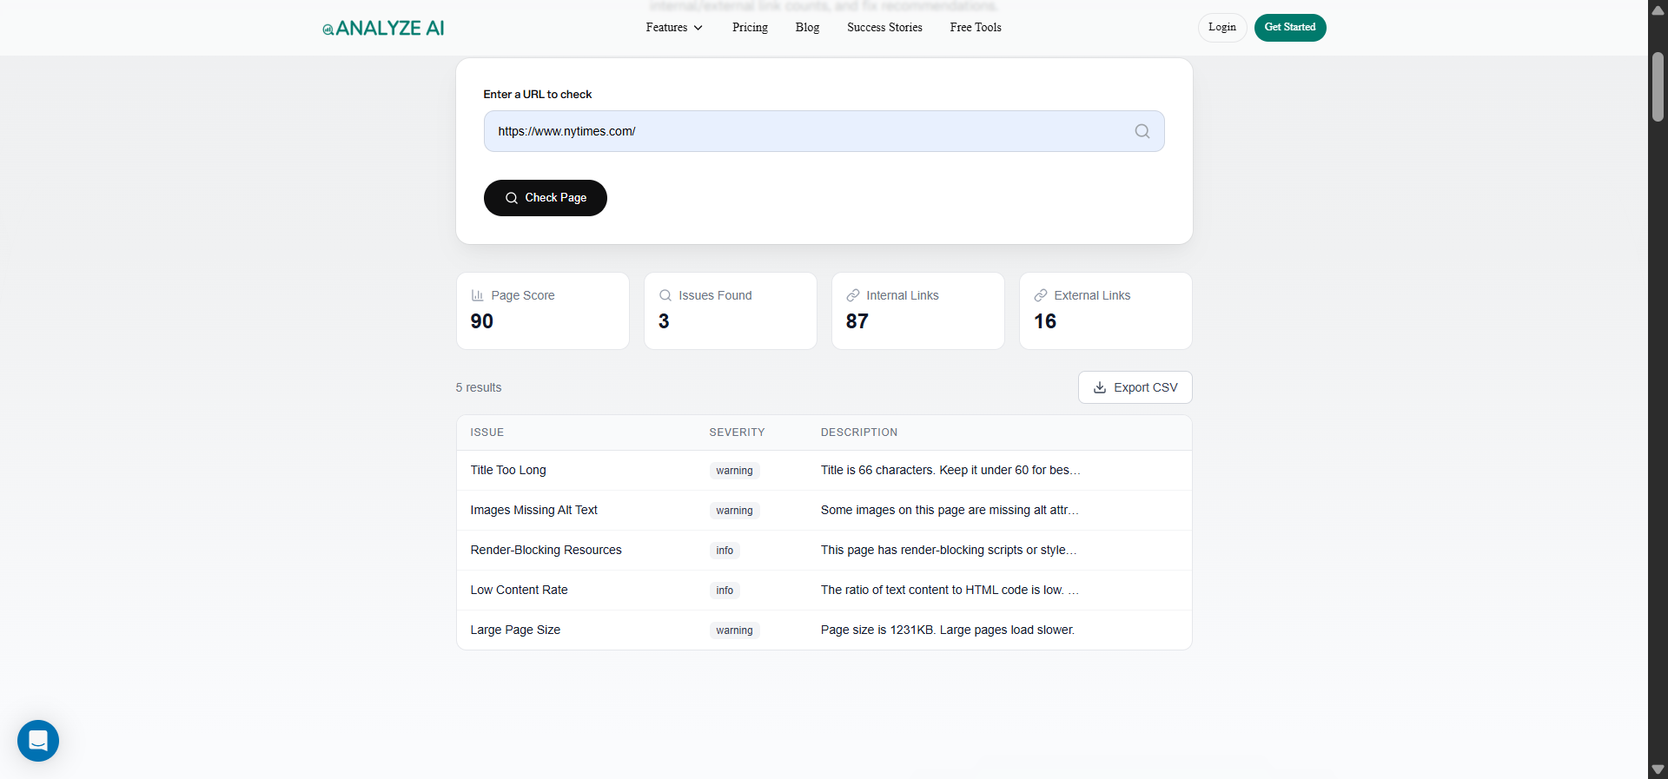Click the Check Page button
The width and height of the screenshot is (1668, 779).
click(x=545, y=198)
